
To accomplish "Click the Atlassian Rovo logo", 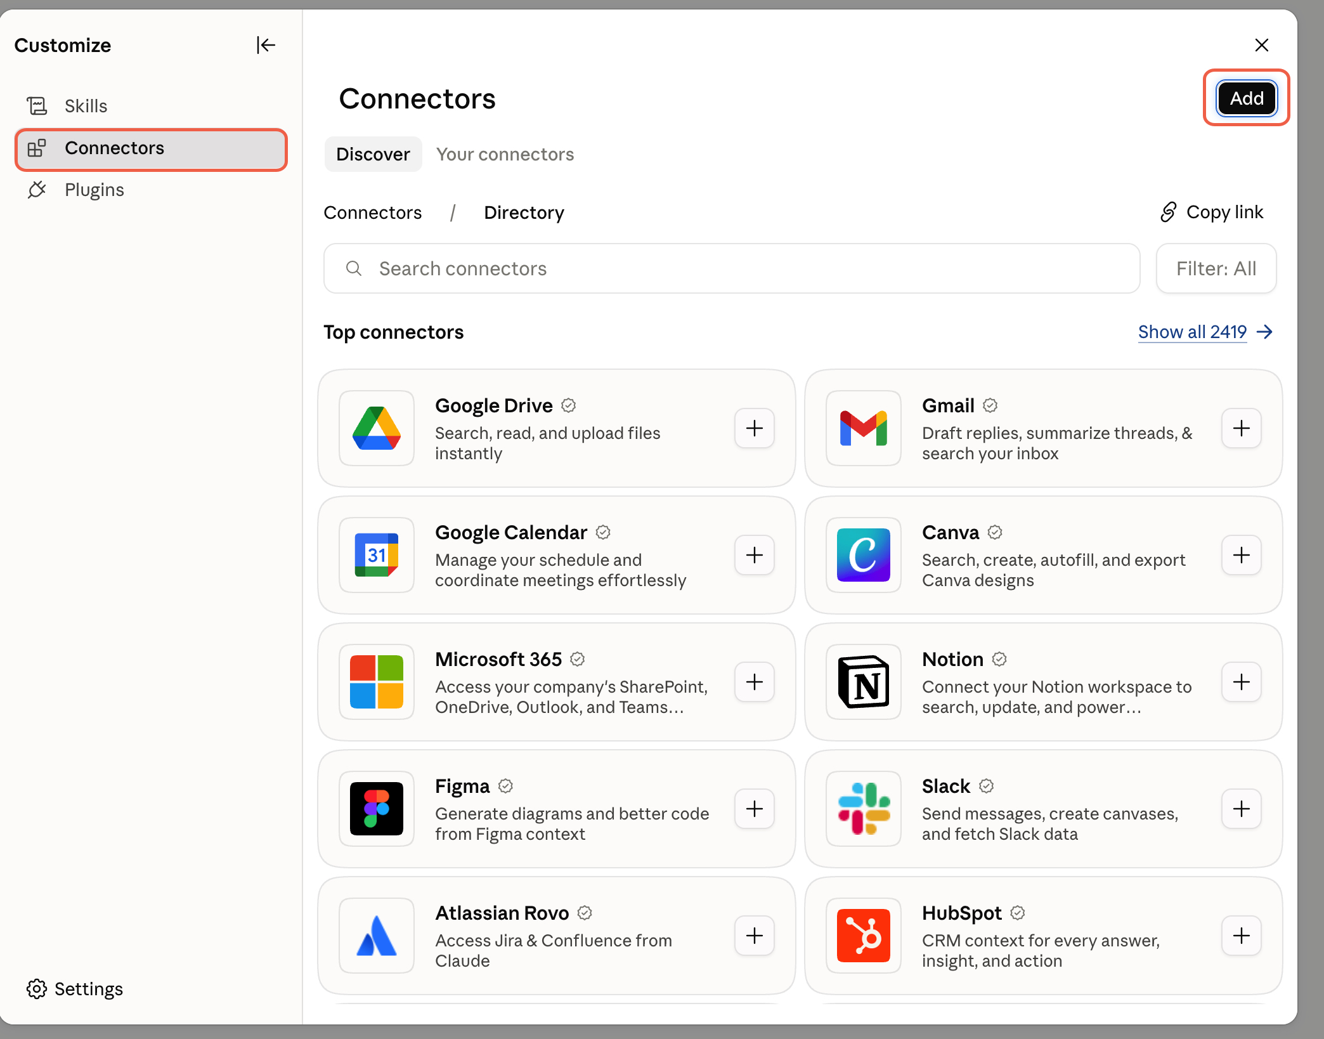I will point(377,936).
